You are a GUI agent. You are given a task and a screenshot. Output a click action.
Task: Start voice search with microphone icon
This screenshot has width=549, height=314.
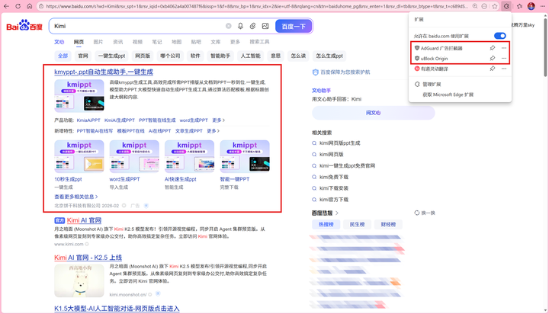click(x=240, y=26)
